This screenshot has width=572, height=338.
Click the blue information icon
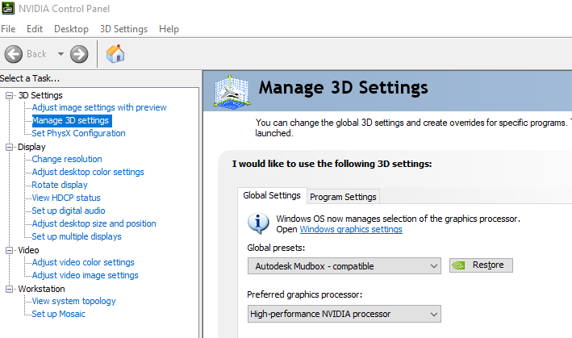click(258, 223)
